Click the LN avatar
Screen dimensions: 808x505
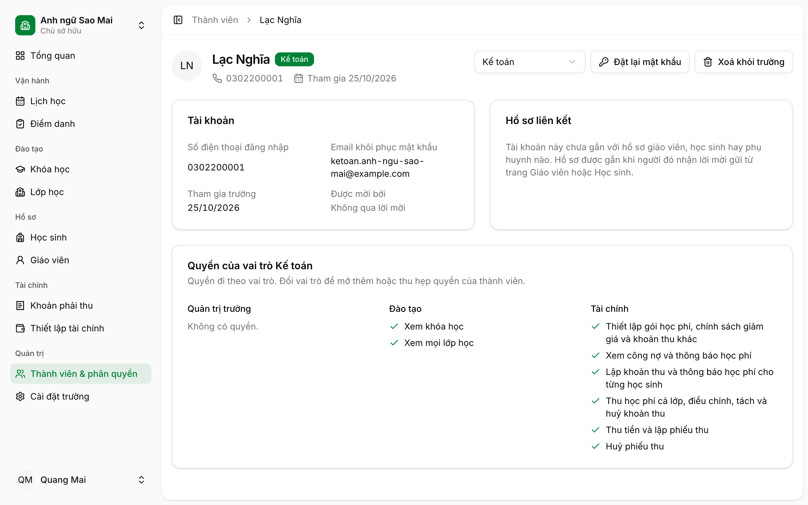(x=187, y=65)
